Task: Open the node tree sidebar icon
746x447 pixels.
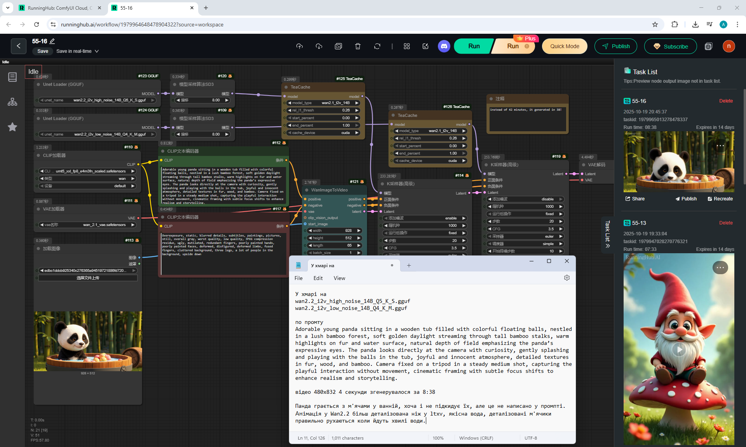Action: (12, 102)
